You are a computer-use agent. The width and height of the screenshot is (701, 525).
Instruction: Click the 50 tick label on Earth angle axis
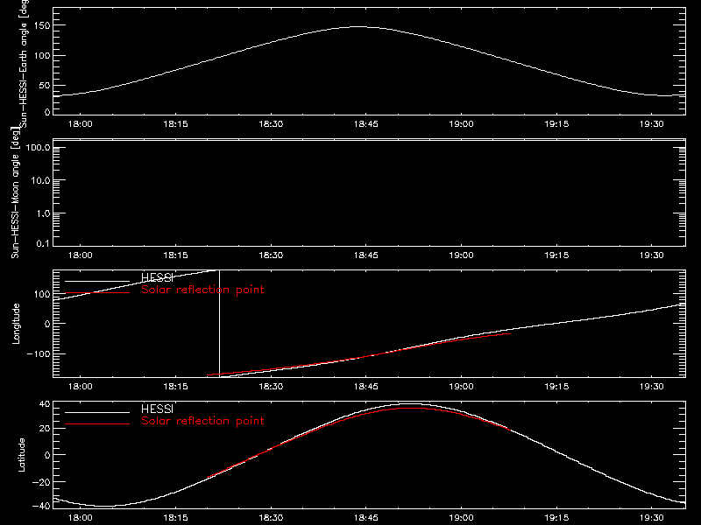point(45,85)
